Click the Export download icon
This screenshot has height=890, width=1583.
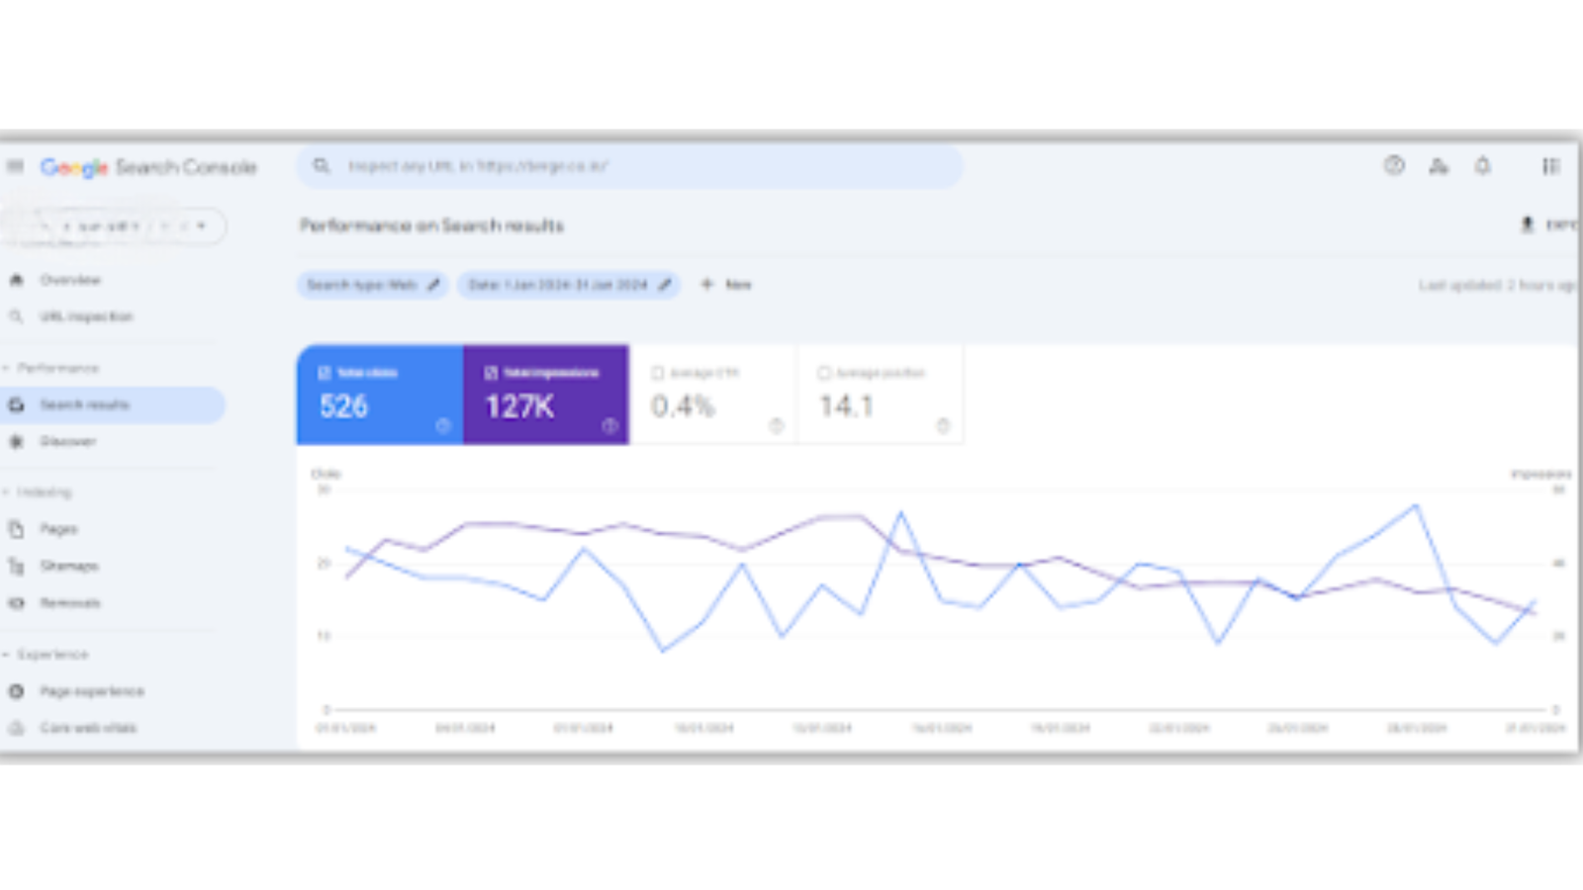point(1527,225)
